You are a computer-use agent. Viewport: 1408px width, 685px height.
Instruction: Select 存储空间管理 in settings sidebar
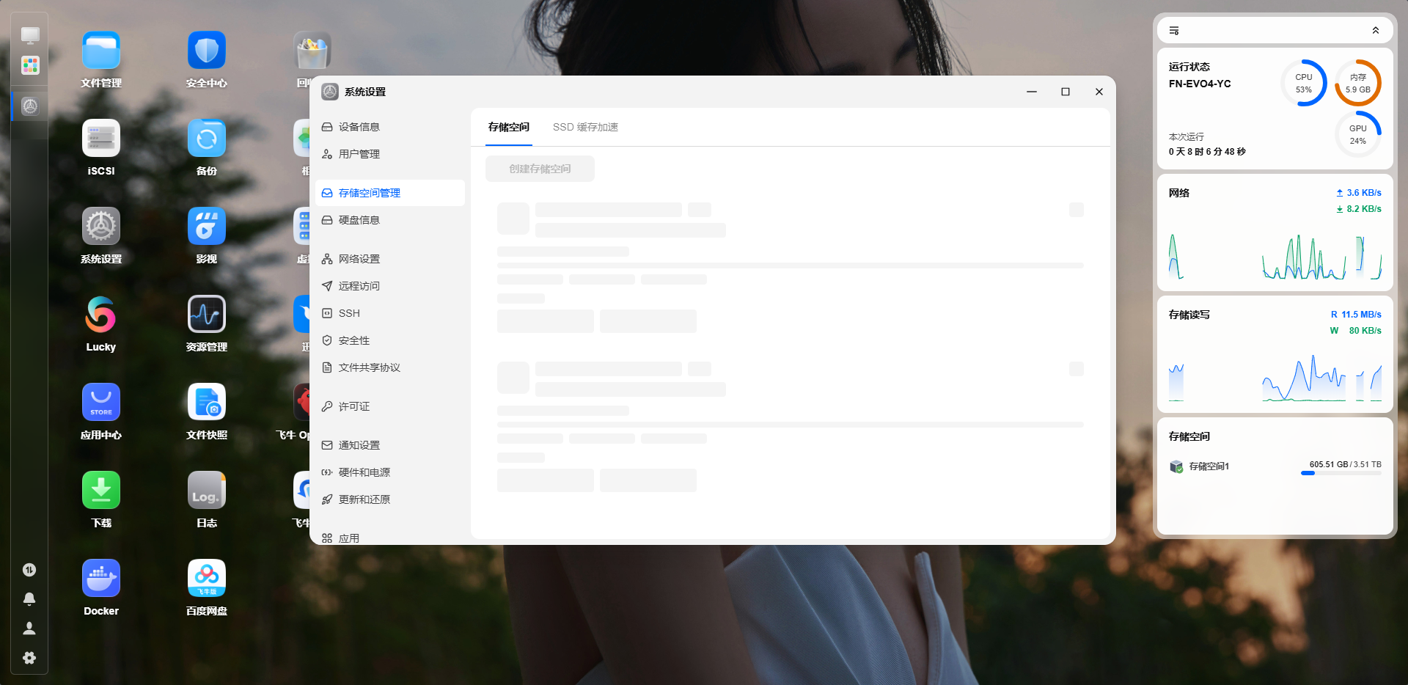pyautogui.click(x=390, y=193)
